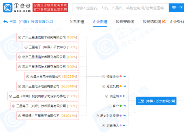This screenshot has width=184, height=137.
Task: Click the blue arrow beside 分支机构
Action: point(124,86)
